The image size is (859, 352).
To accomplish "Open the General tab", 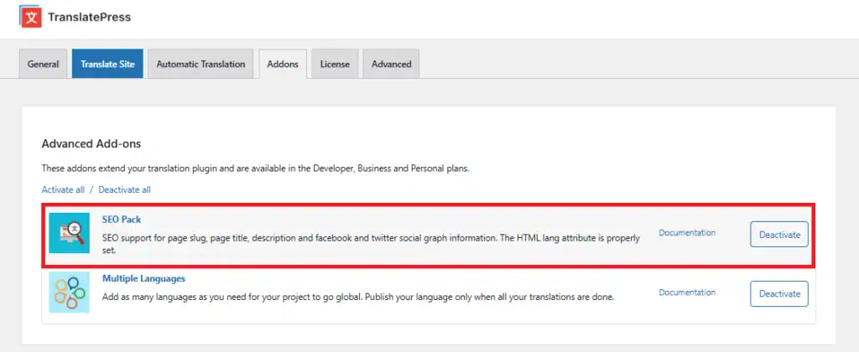I will (x=44, y=64).
